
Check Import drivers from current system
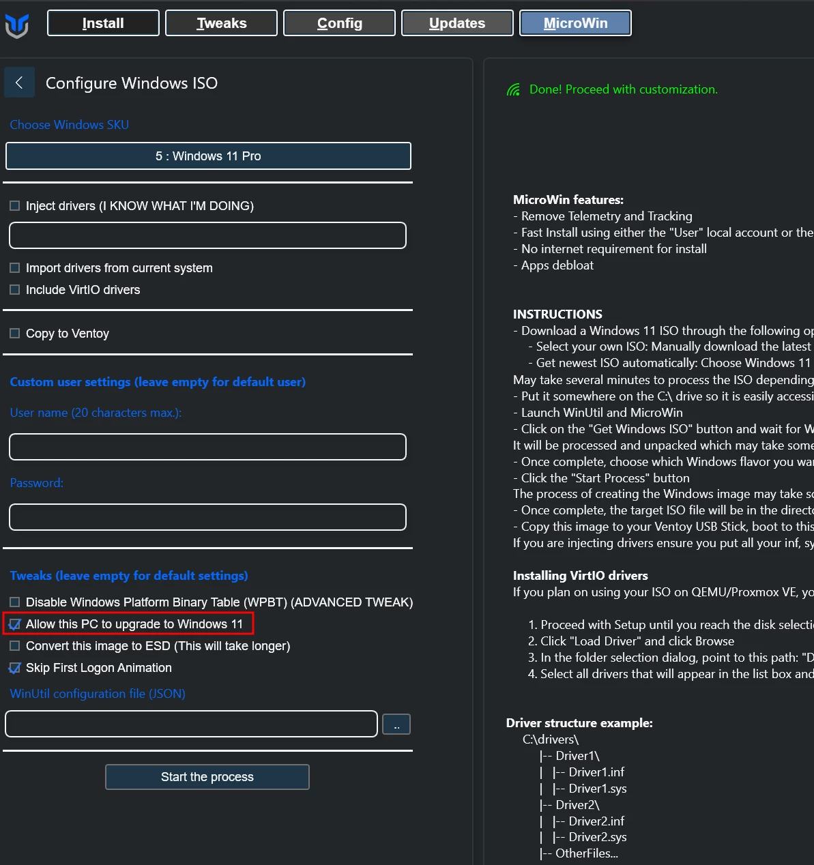(x=14, y=268)
